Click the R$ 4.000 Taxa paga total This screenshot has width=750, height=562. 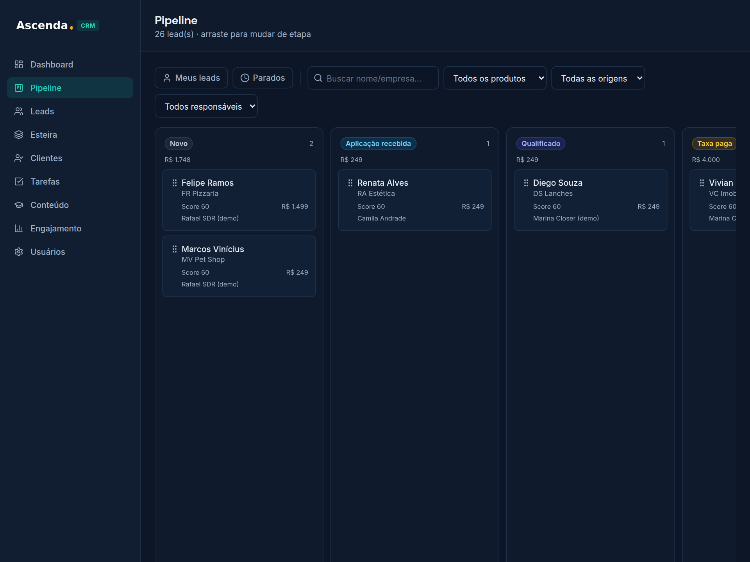click(705, 160)
